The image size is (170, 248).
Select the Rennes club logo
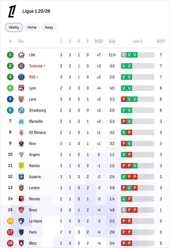(21, 199)
